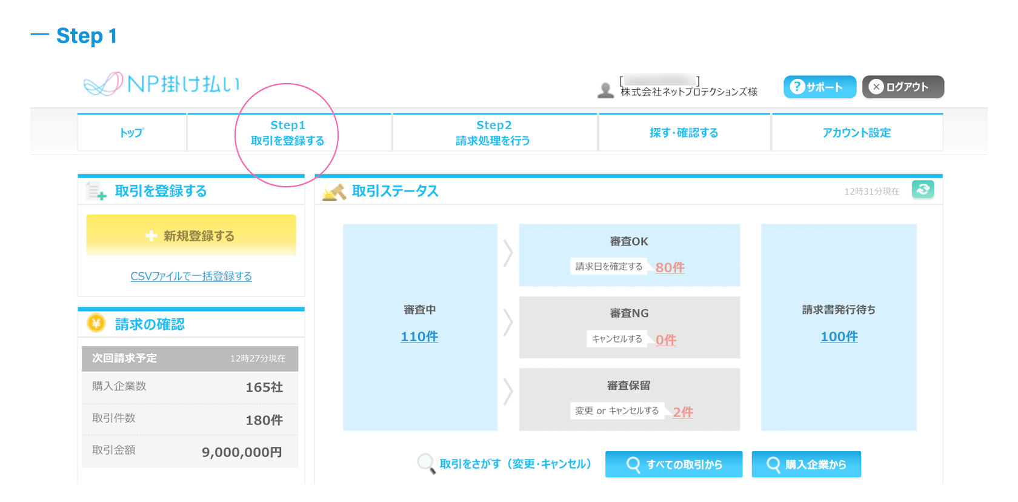
Task: Click the 請求日を確定する label
Action: tap(608, 267)
